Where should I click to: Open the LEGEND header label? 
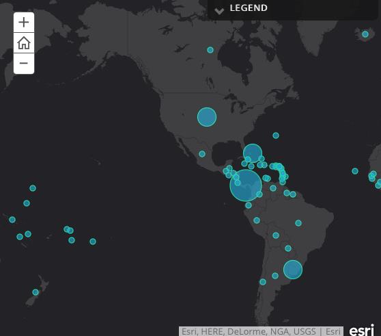click(249, 8)
